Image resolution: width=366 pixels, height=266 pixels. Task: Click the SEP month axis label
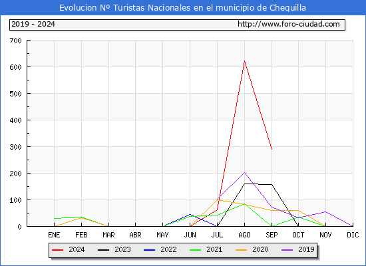(272, 235)
